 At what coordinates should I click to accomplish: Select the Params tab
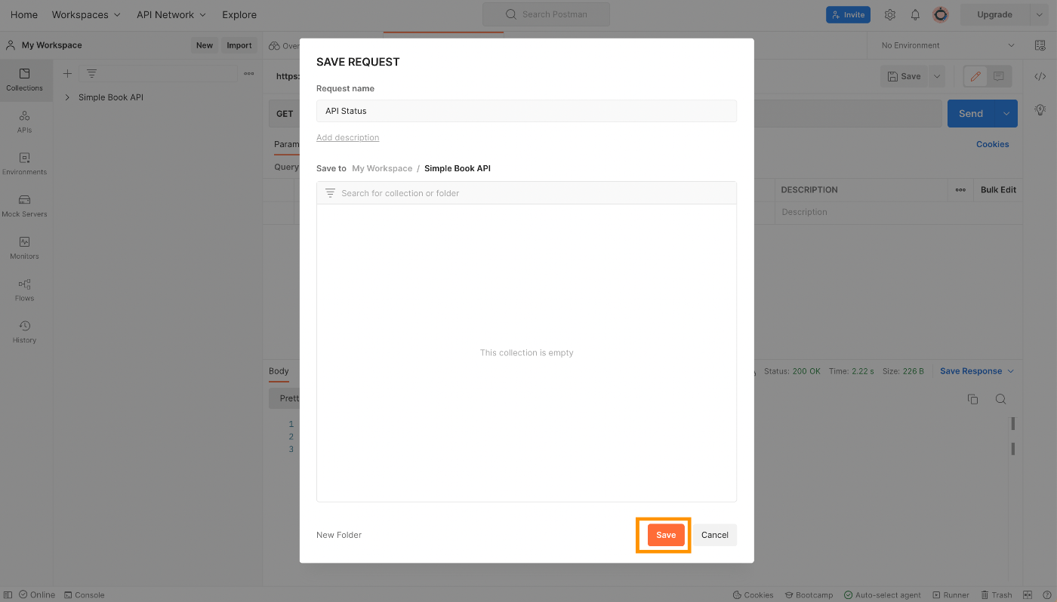287,144
